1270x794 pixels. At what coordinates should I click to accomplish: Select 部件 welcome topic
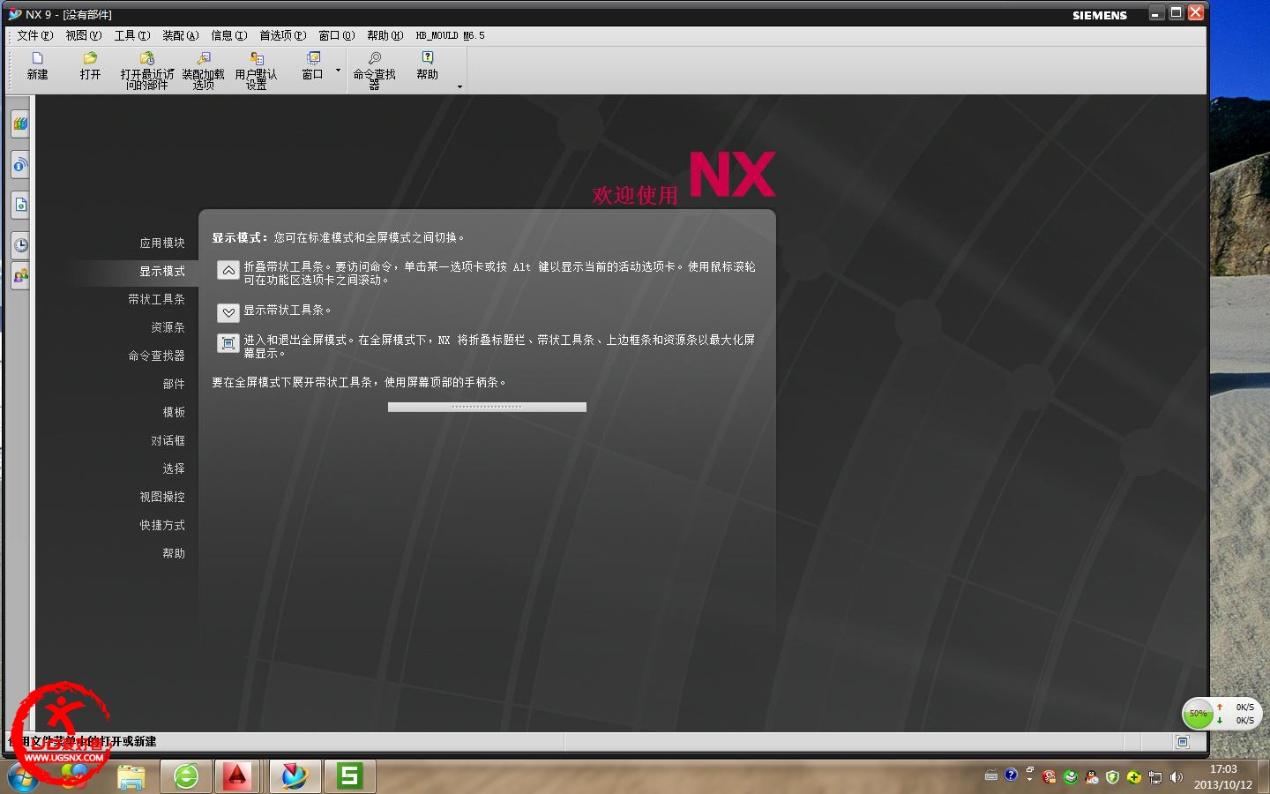(174, 384)
